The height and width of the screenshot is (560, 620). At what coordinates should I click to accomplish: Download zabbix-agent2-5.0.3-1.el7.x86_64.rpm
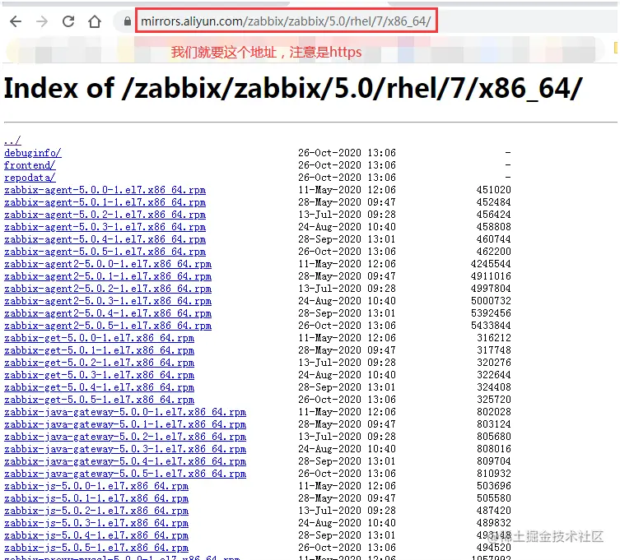pyautogui.click(x=108, y=300)
